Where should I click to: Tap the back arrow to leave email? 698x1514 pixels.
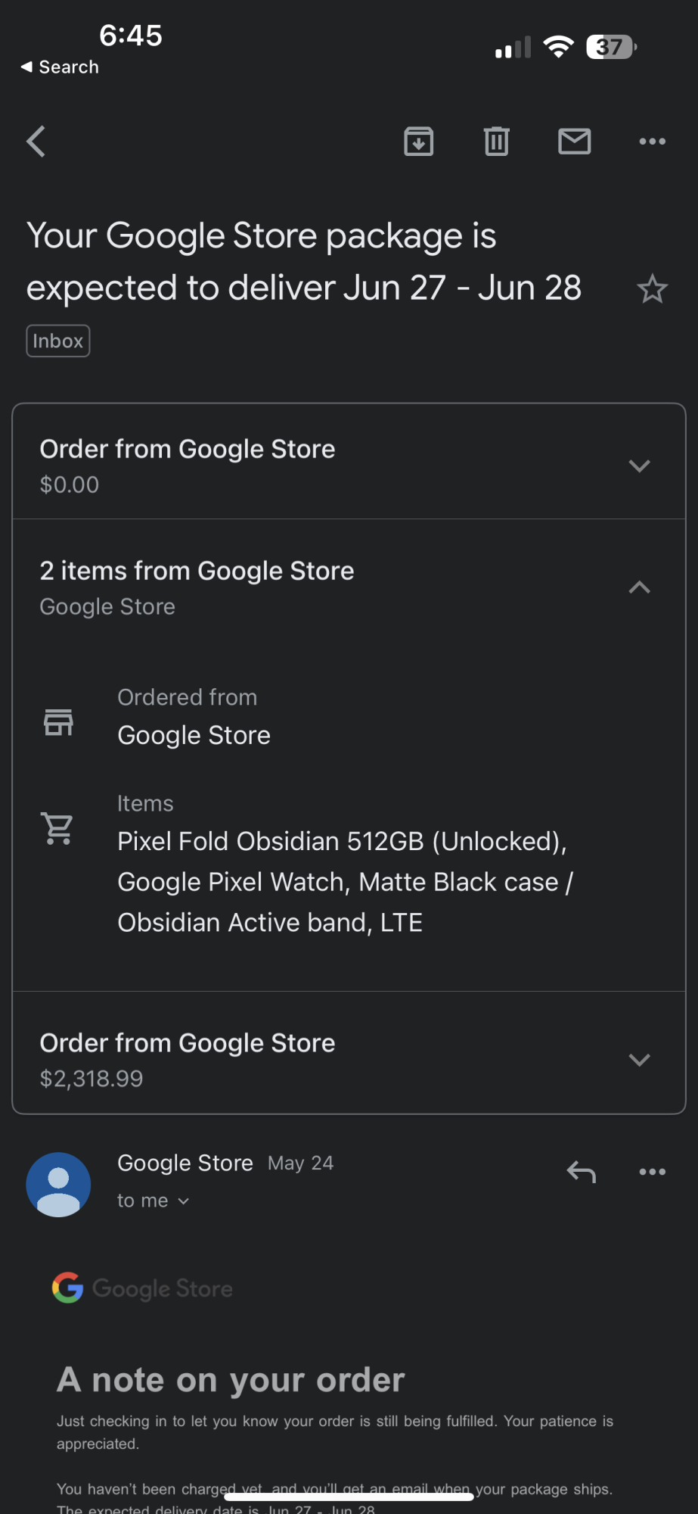(36, 142)
